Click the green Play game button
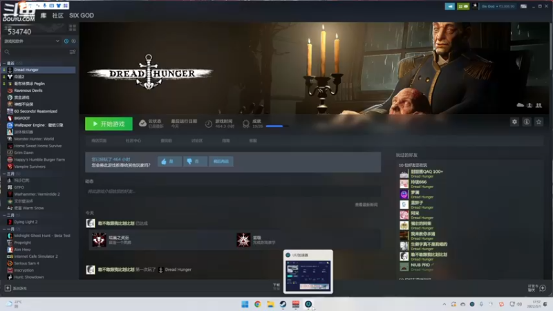The height and width of the screenshot is (311, 553). [x=109, y=124]
